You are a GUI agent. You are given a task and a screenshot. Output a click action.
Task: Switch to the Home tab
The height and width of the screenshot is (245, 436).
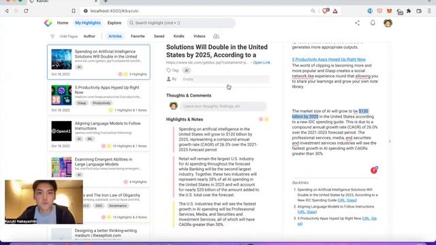pos(63,22)
